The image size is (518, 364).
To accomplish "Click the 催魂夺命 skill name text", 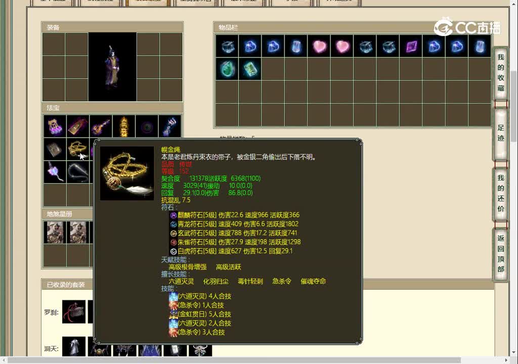I will click(313, 281).
